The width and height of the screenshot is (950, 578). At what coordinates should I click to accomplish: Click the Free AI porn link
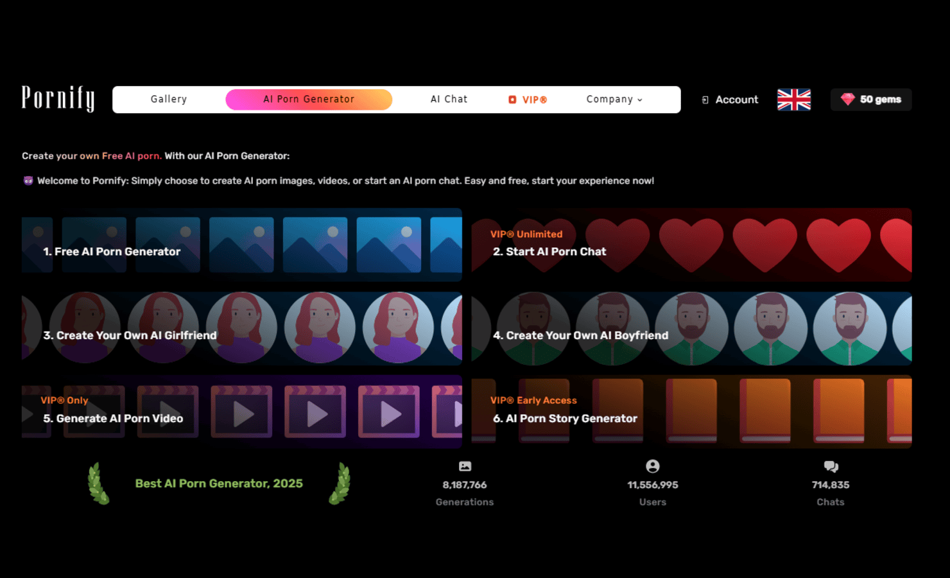coord(131,155)
